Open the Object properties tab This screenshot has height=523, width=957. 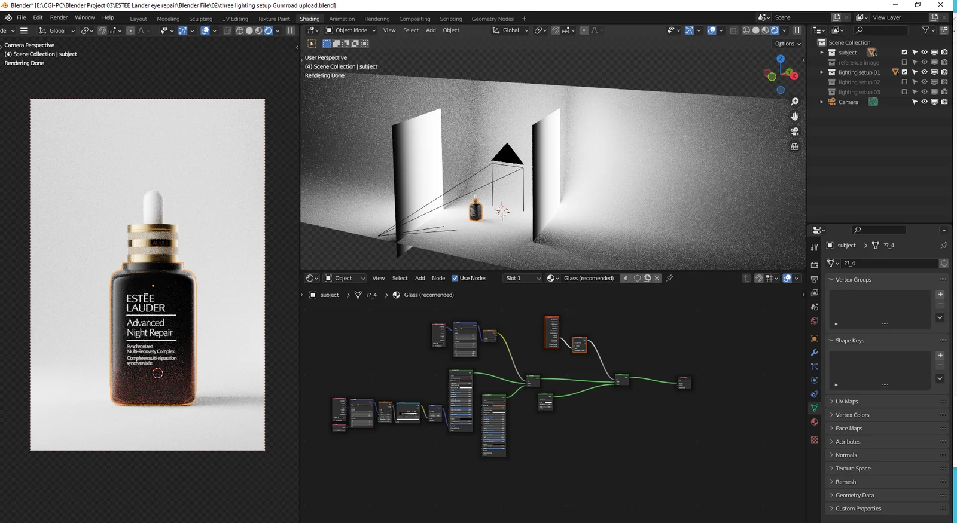[814, 338]
